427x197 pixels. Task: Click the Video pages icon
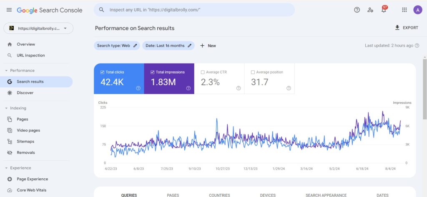coord(10,130)
